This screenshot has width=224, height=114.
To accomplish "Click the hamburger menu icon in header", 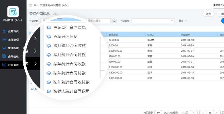I will (x=30, y=5).
